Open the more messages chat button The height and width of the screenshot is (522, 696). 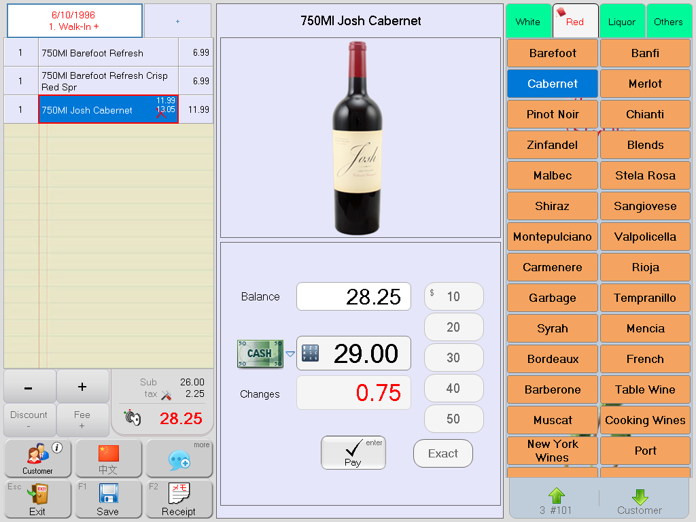[x=179, y=458]
